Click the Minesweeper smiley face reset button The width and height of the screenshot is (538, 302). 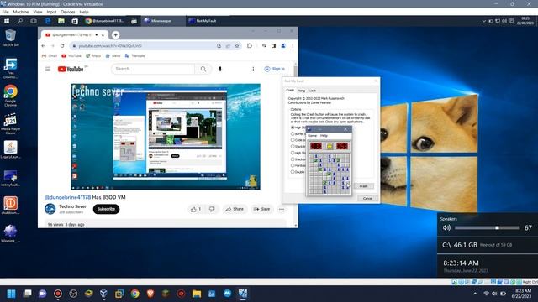[x=330, y=146]
